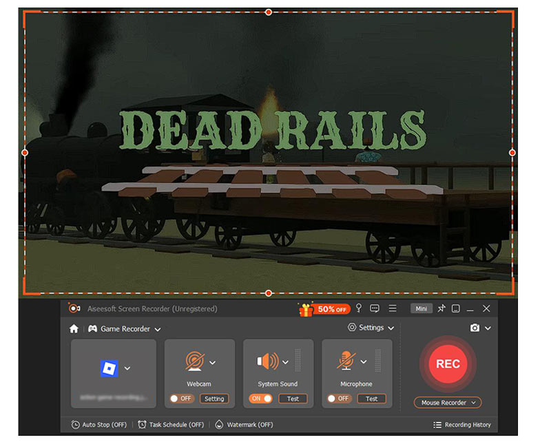Screen dimensions: 551x444
Task: Open the Settings dropdown
Action: pos(371,328)
